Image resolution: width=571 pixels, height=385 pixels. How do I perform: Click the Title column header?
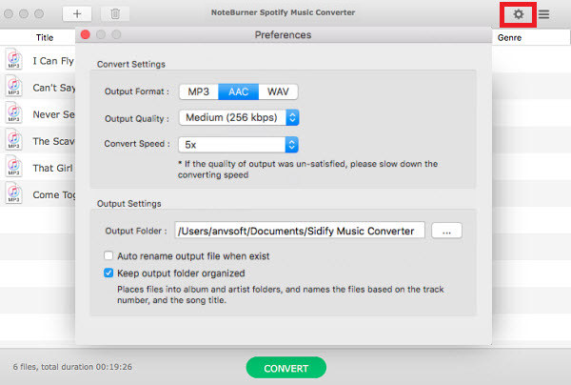click(x=45, y=37)
